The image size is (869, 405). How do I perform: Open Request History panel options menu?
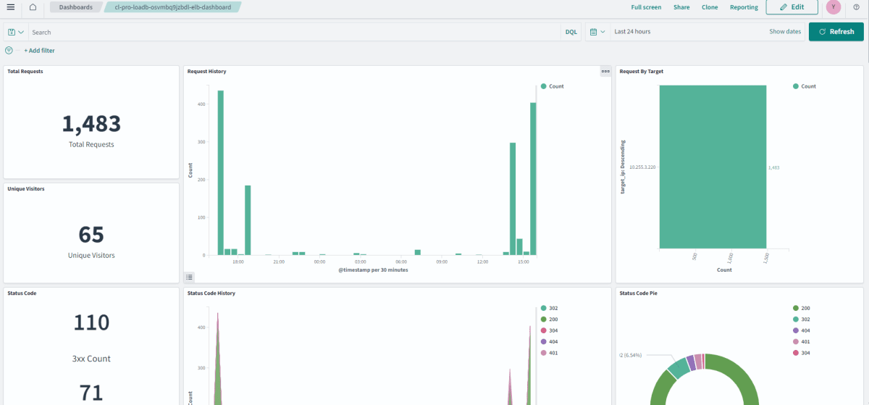(x=605, y=71)
